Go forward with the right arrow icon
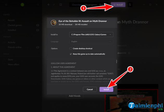164x112 pixels. coord(54,5)
